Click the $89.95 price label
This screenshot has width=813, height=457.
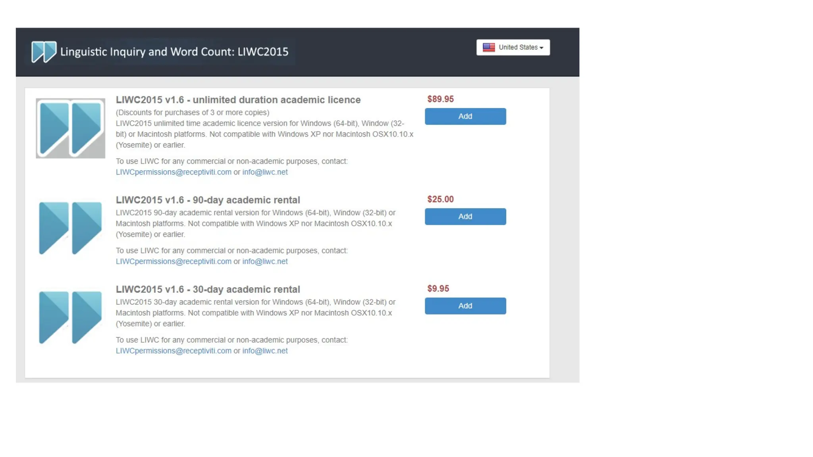440,99
